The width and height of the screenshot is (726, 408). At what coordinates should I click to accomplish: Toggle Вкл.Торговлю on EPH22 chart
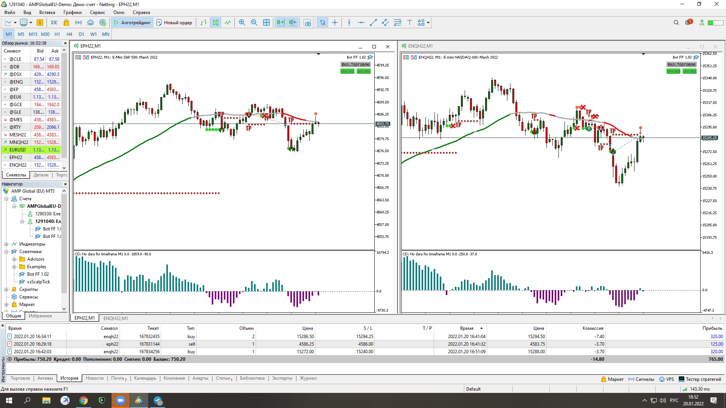click(x=355, y=65)
